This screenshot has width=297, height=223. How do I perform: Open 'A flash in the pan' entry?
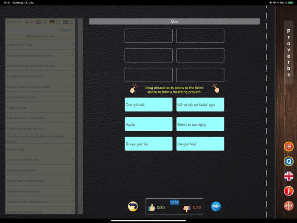tap(40, 107)
